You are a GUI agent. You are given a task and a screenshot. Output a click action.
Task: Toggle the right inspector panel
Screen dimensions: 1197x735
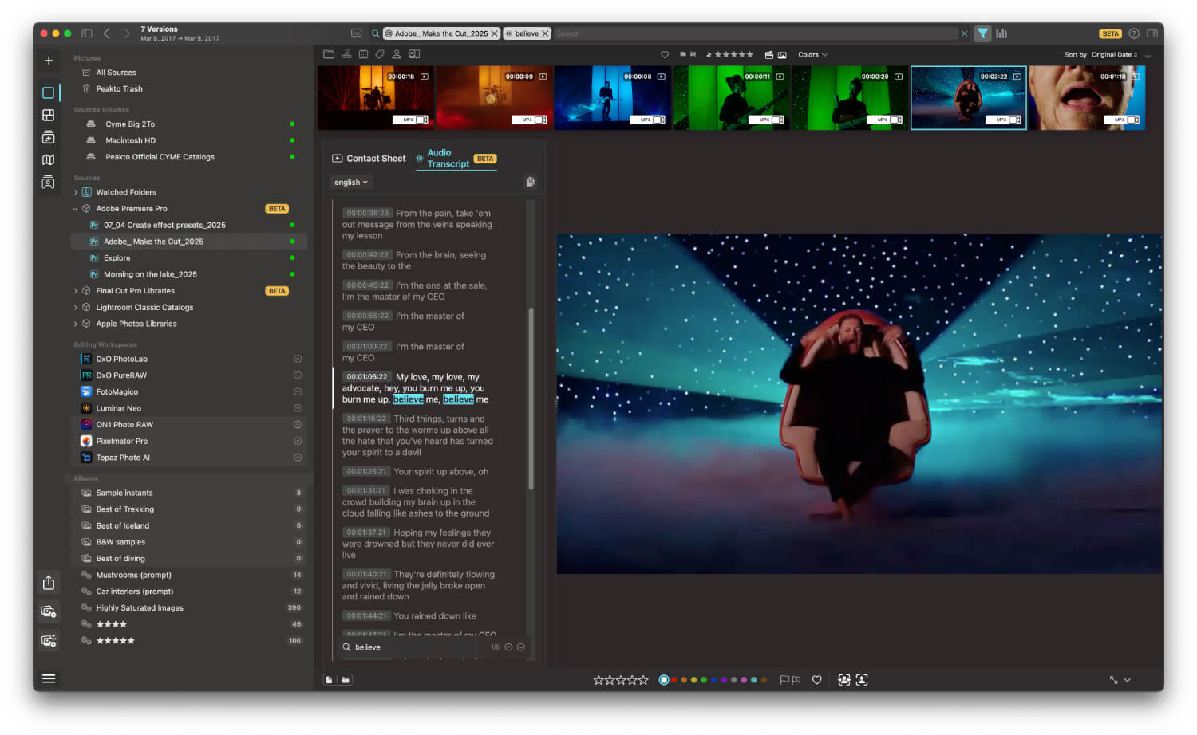pyautogui.click(x=1152, y=33)
